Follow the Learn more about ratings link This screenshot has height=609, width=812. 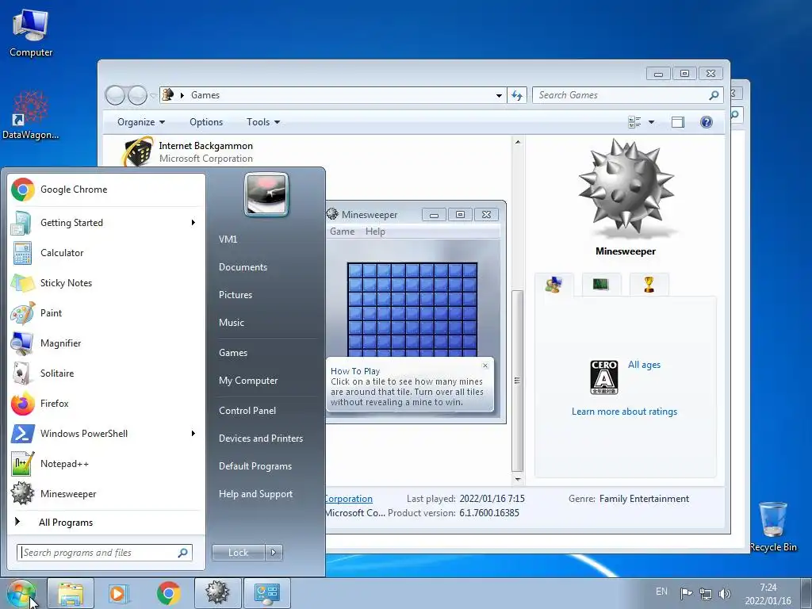click(x=624, y=412)
